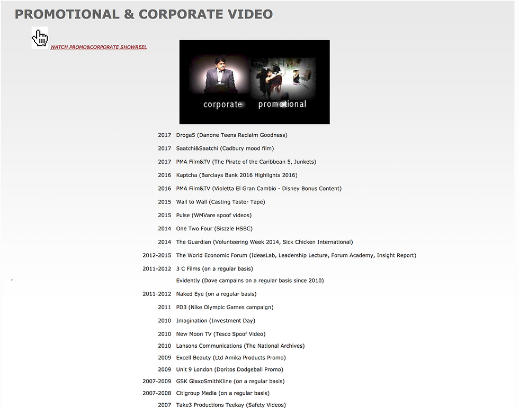Click the Wall to Wall Casting Taster entry
Viewport: 519px width, 409px height.
tap(220, 202)
